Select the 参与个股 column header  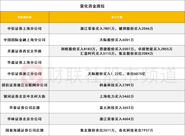point(117,17)
